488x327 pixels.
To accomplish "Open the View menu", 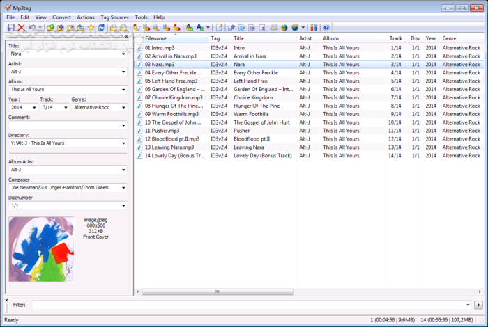I will (40, 17).
